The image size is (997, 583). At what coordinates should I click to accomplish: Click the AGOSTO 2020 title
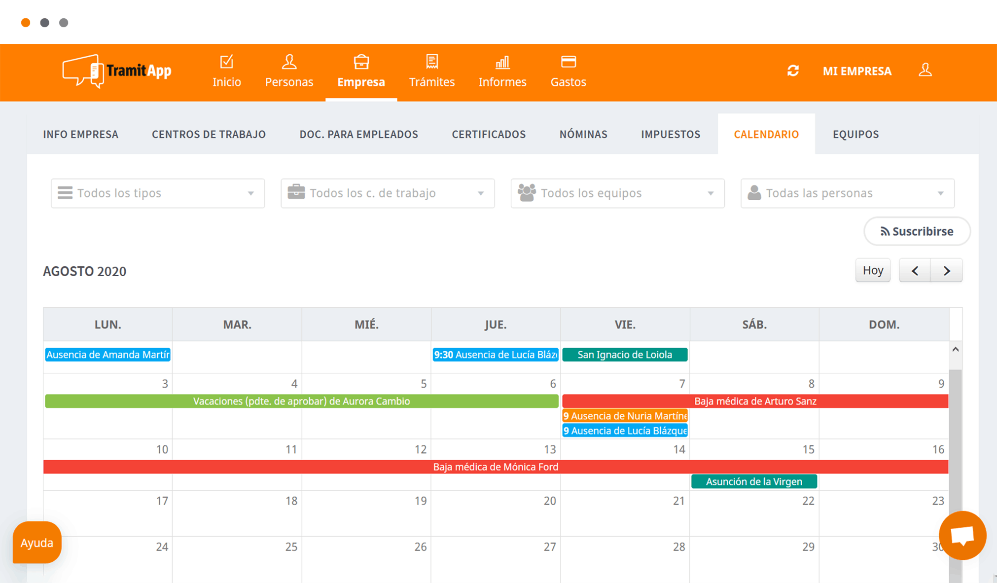tap(85, 271)
